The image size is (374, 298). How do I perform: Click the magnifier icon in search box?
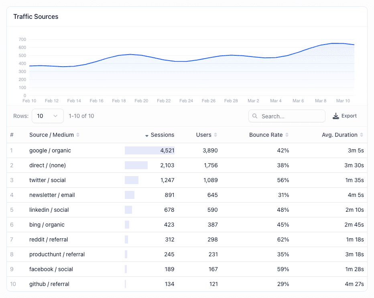click(x=255, y=116)
